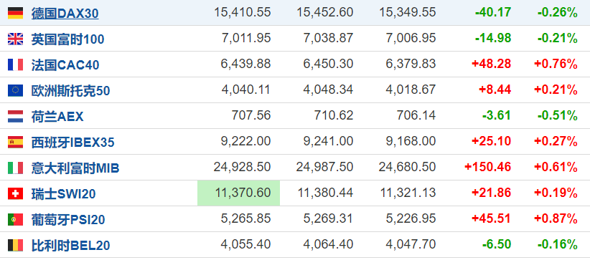
Task: Click the Swiss flag icon
Action: pos(15,193)
